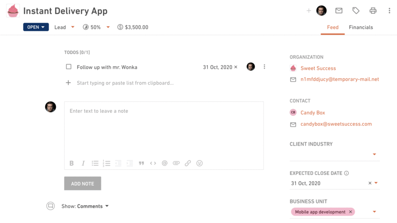Click the ADD NOTE button

(x=83, y=184)
